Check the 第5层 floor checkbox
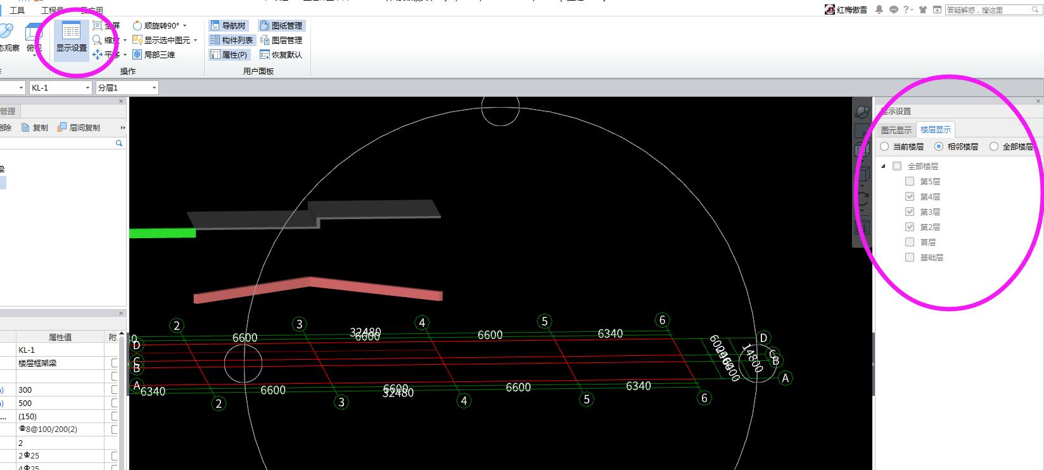Screen dimensions: 1044x470 tap(910, 181)
